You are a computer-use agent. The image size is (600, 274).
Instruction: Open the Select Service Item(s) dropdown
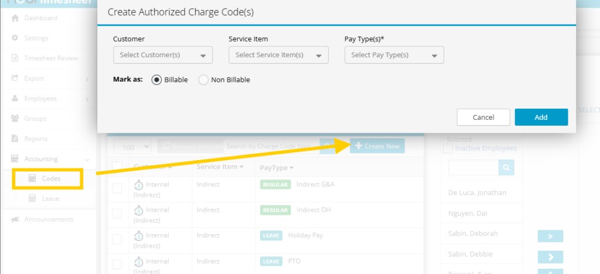pyautogui.click(x=278, y=55)
